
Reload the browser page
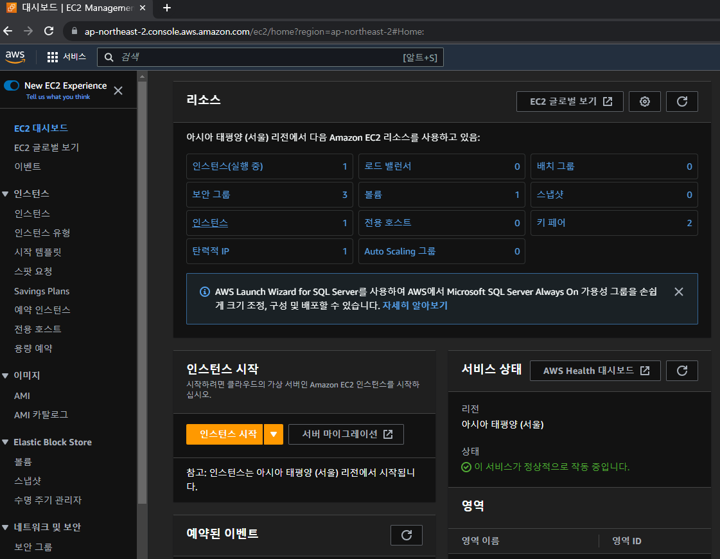[49, 31]
